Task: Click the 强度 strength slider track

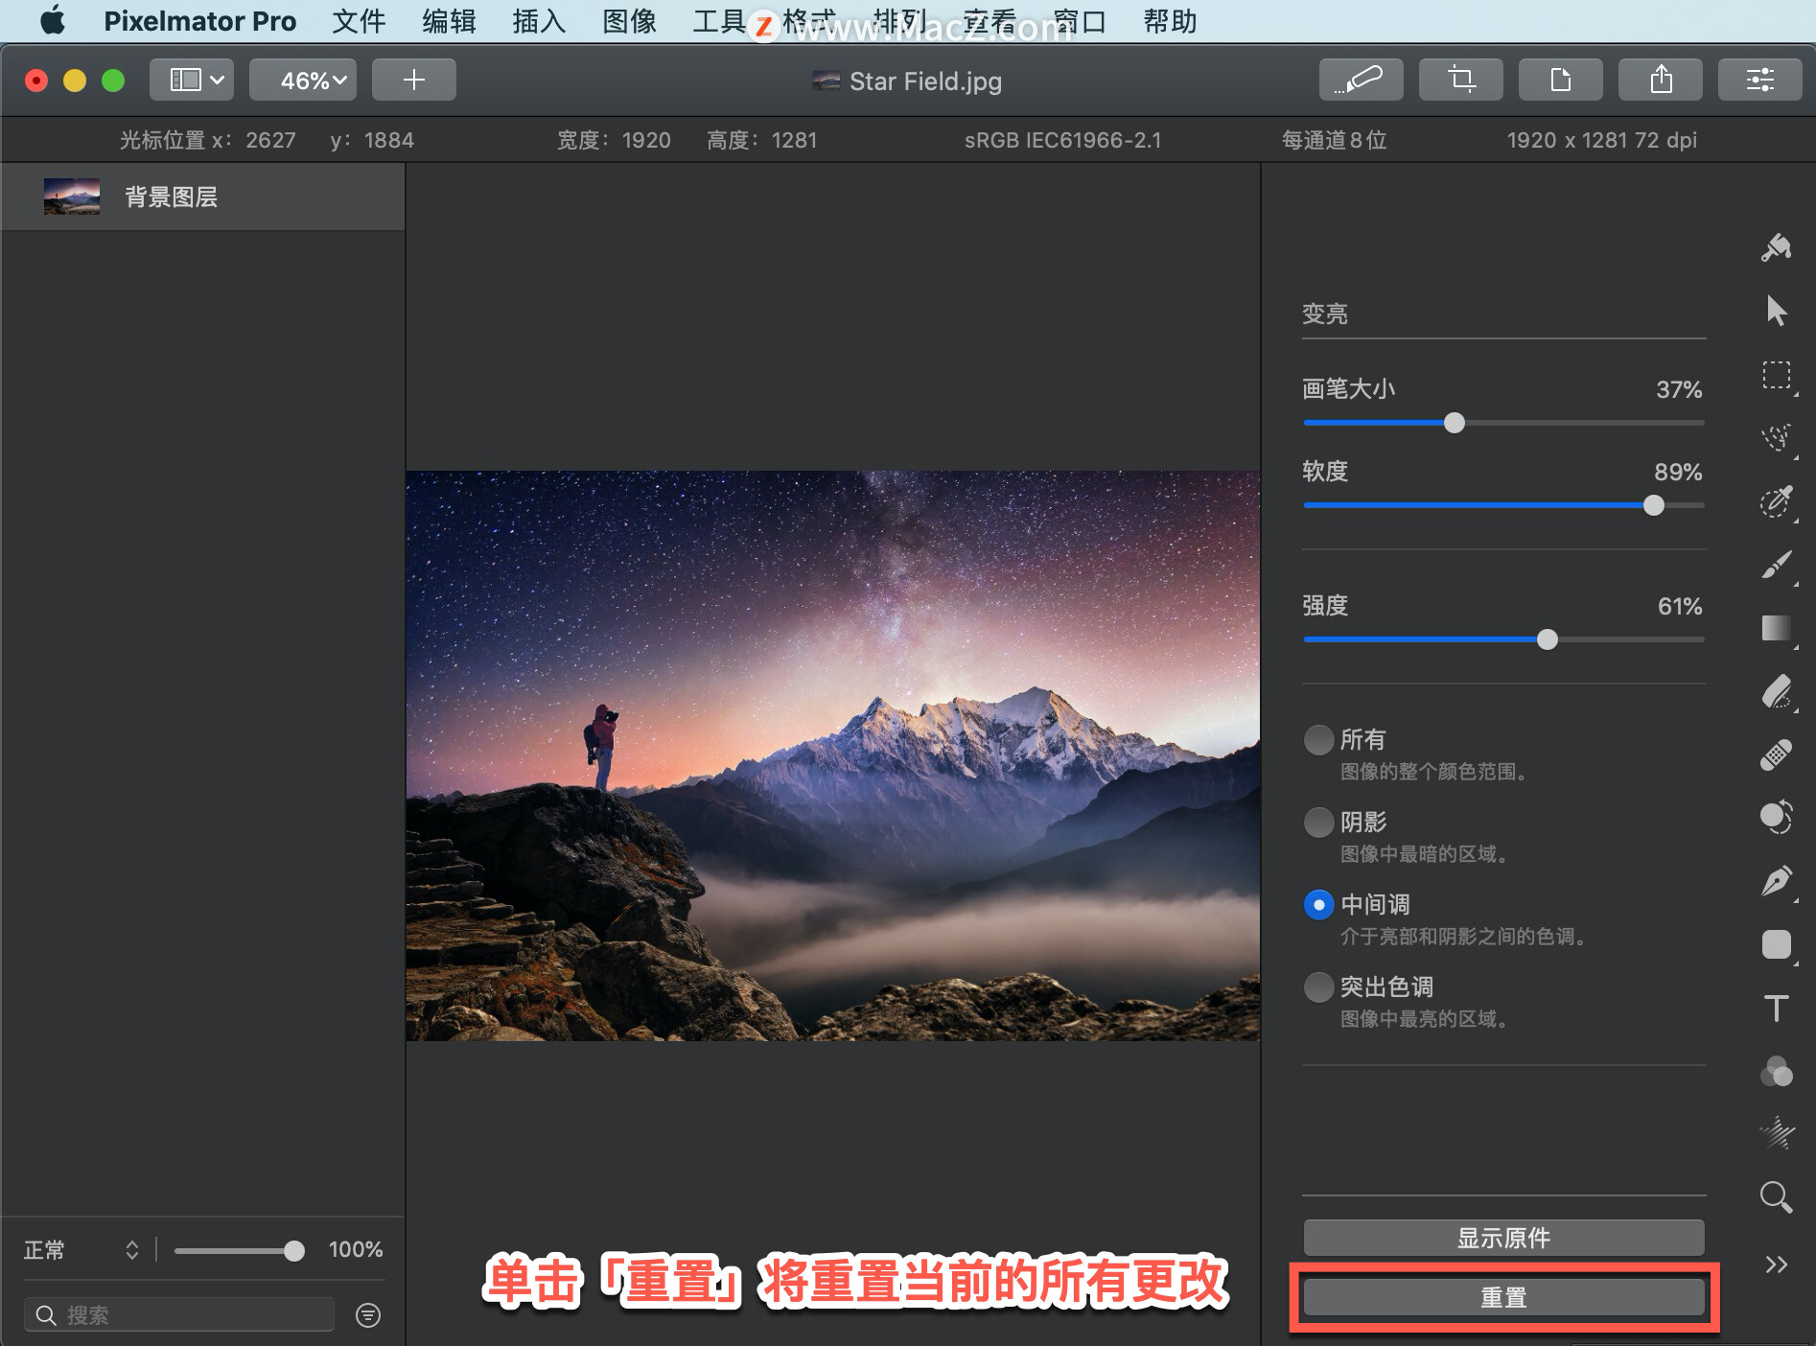Action: pyautogui.click(x=1503, y=639)
